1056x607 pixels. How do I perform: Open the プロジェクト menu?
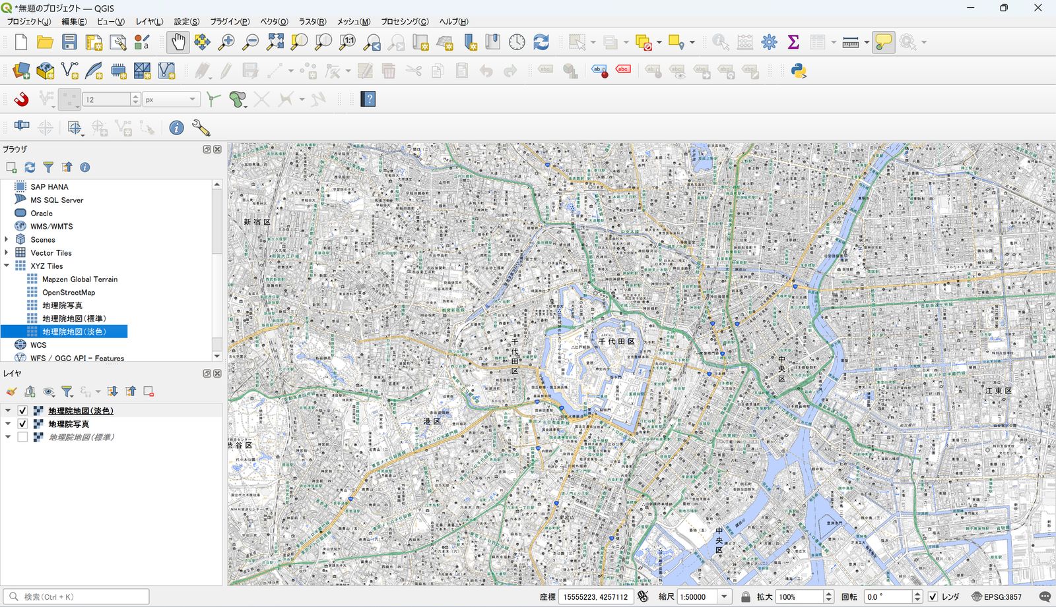point(28,22)
